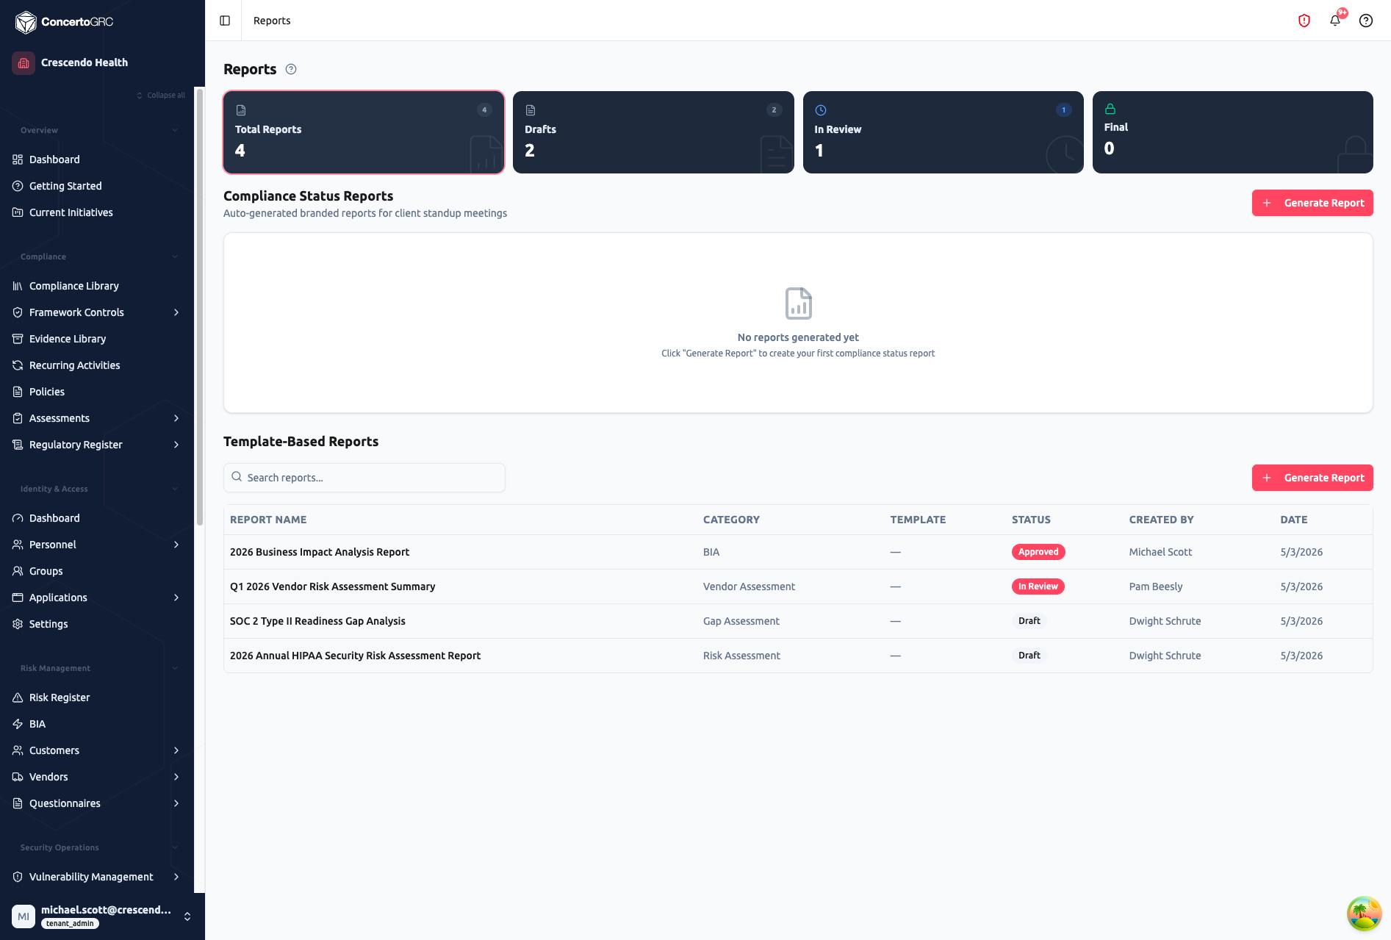Open the red shield alert icon
The image size is (1391, 940).
[1304, 21]
